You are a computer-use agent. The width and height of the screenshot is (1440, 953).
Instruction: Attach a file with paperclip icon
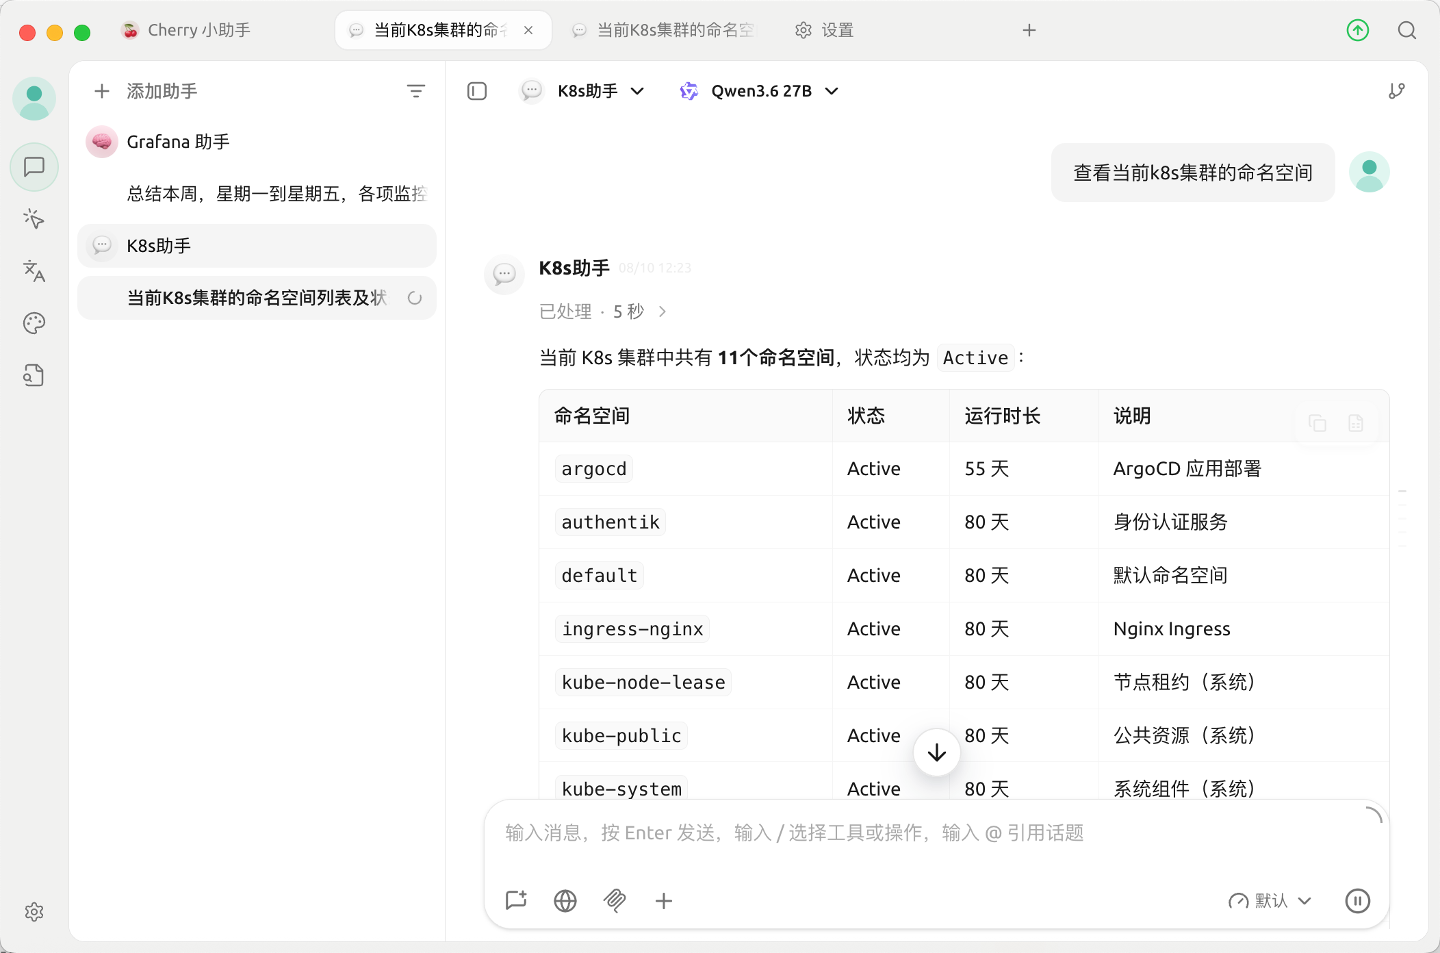(x=615, y=900)
